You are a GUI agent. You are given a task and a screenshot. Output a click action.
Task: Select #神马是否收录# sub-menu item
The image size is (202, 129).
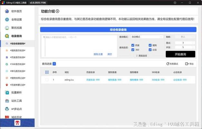tap(18, 71)
